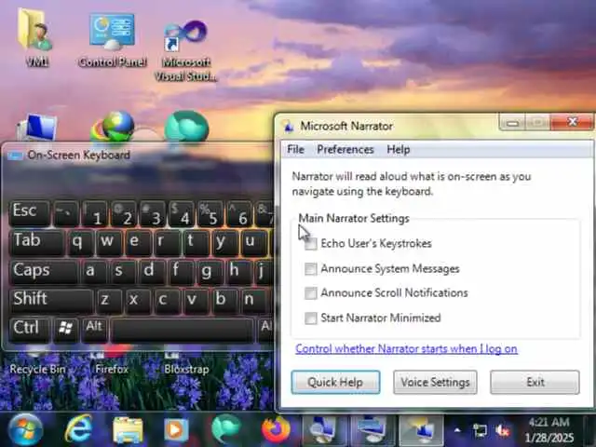Click the muted volume tray icon
This screenshot has width=596, height=447.
(x=503, y=430)
